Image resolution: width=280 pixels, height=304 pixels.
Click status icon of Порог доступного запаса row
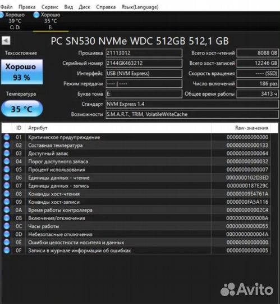(x=7, y=162)
